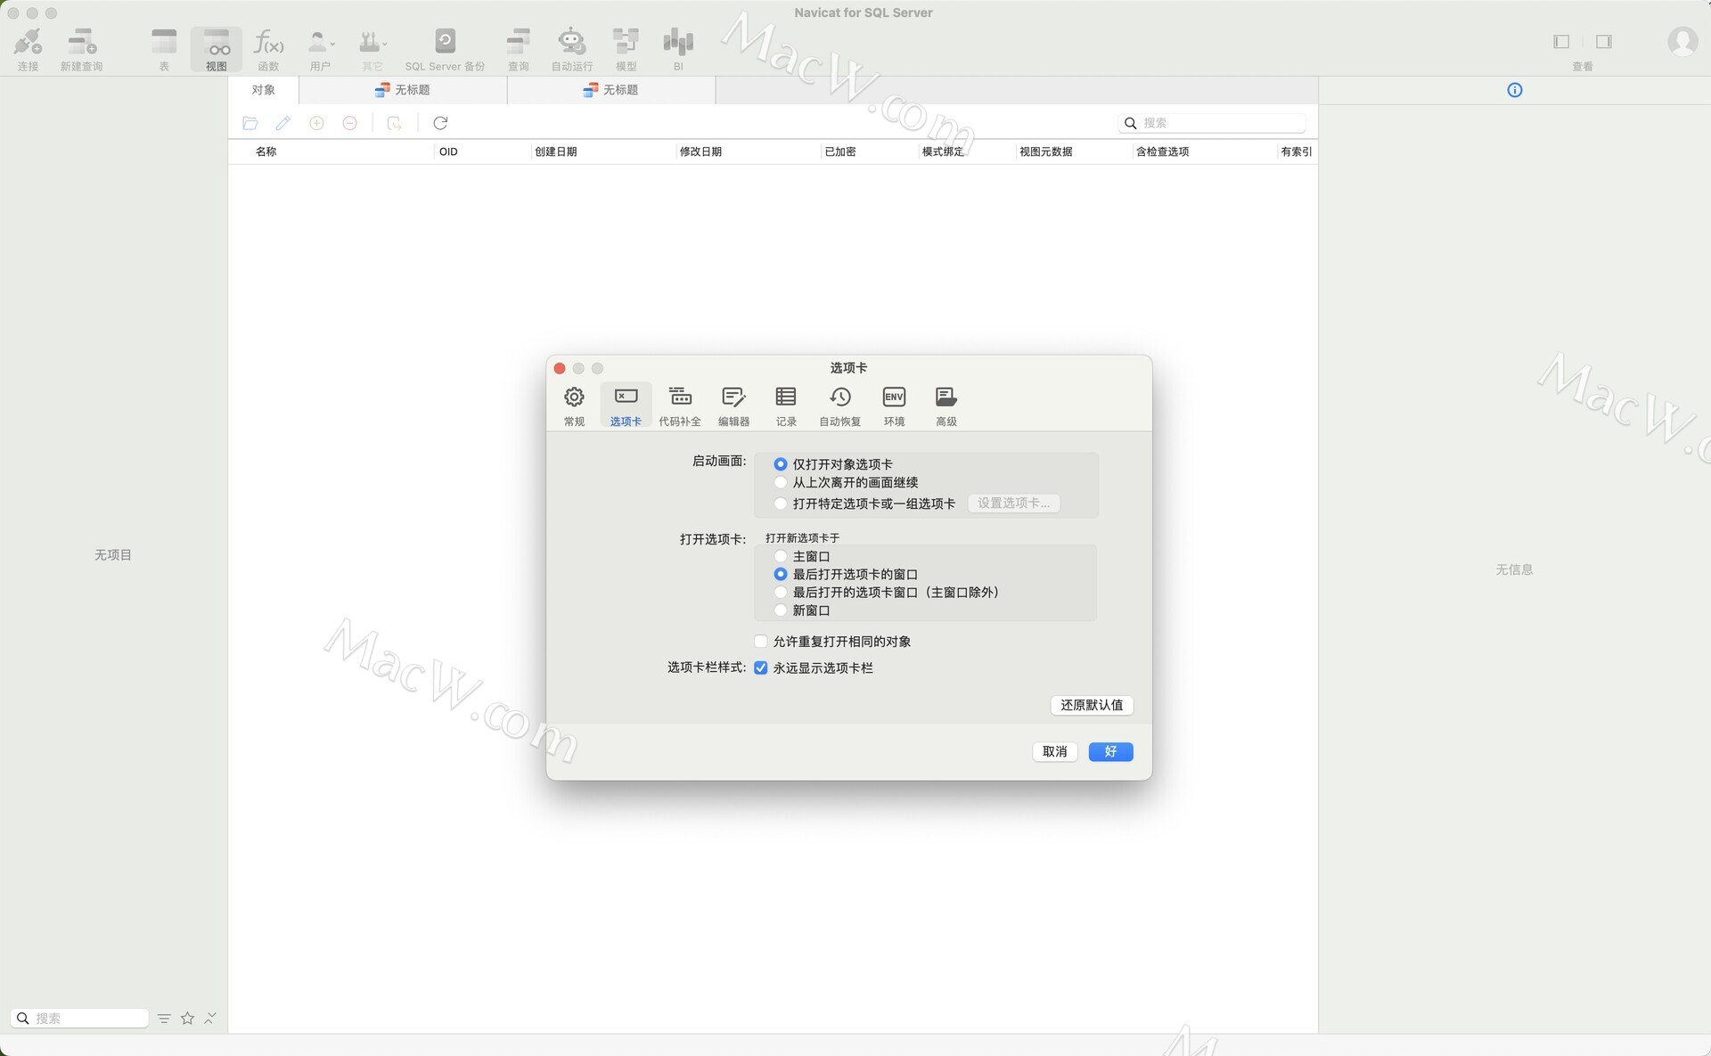Click the 取消 cancel button
This screenshot has width=1711, height=1056.
(1055, 751)
